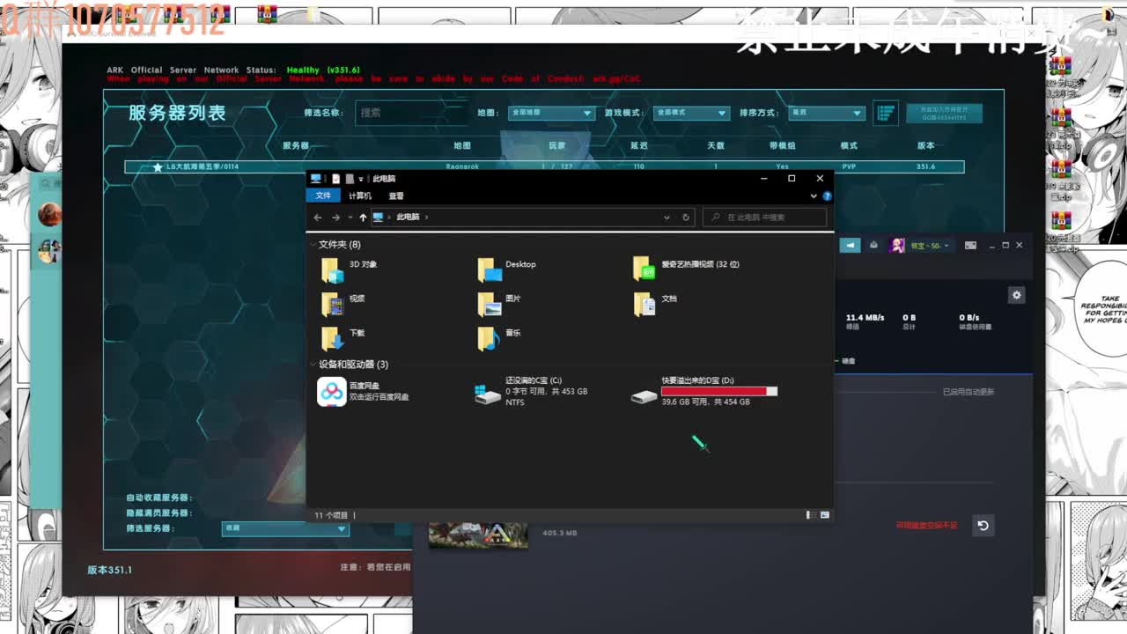The width and height of the screenshot is (1127, 634).
Task: Go back in File Explorer
Action: coord(318,217)
